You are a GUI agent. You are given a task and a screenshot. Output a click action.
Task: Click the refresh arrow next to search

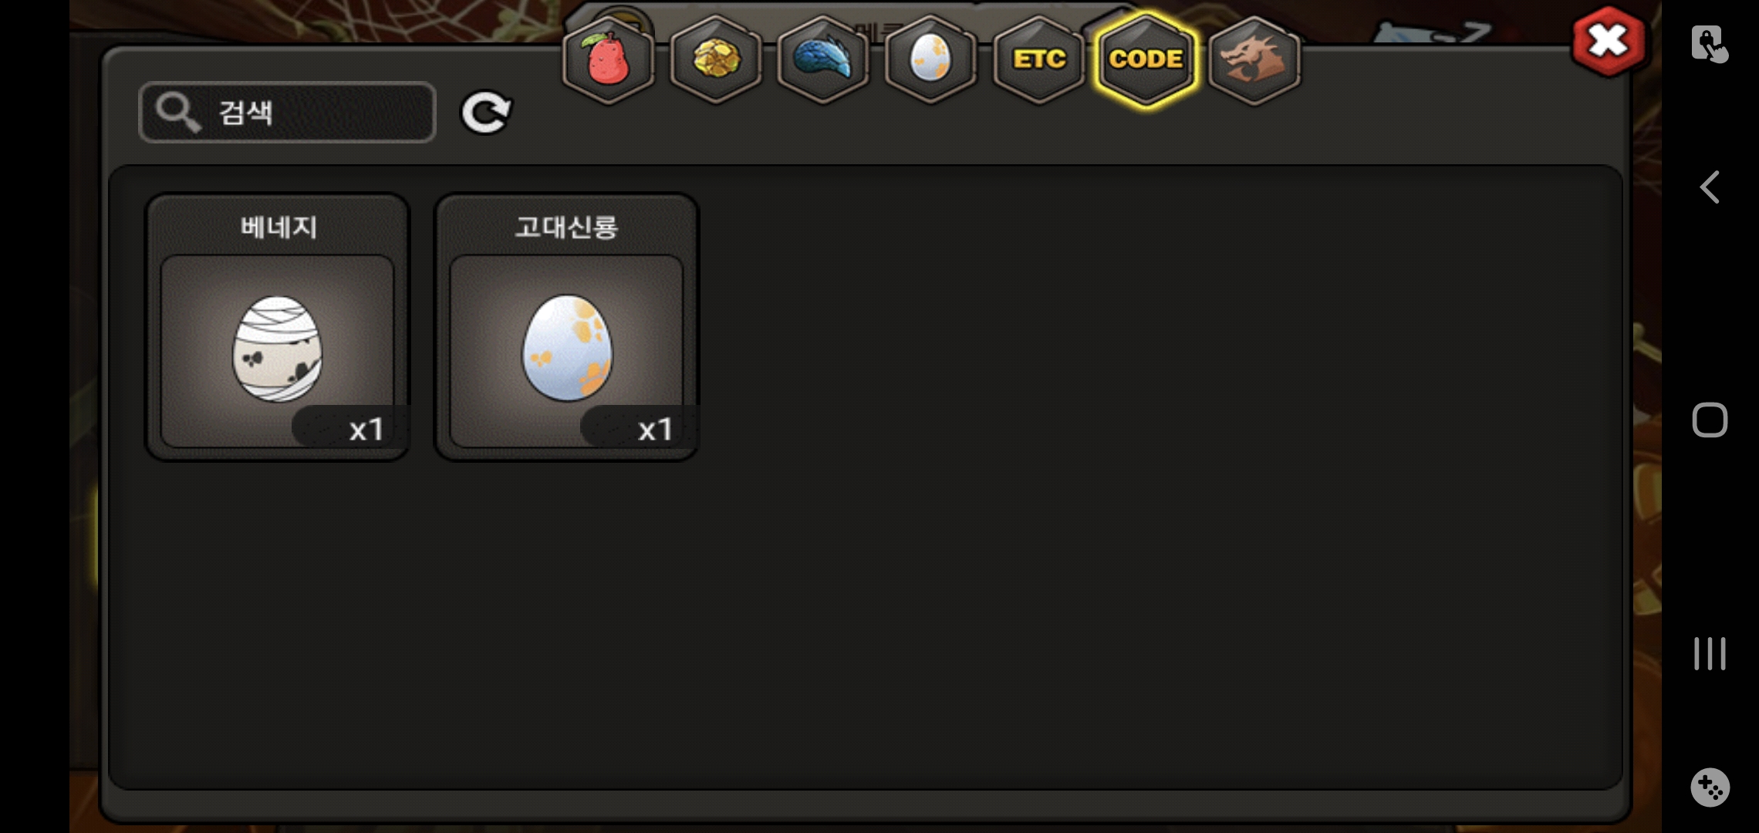coord(486,113)
